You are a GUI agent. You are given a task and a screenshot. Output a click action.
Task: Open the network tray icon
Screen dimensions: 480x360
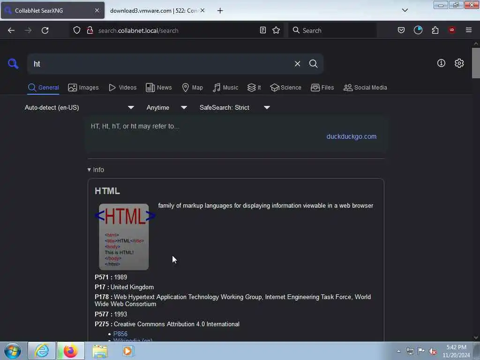(x=410, y=351)
